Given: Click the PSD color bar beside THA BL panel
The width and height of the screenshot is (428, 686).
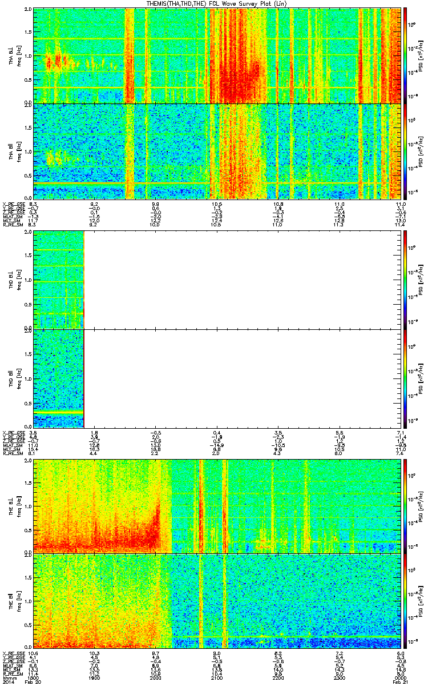Looking at the screenshot, I should point(406,55).
